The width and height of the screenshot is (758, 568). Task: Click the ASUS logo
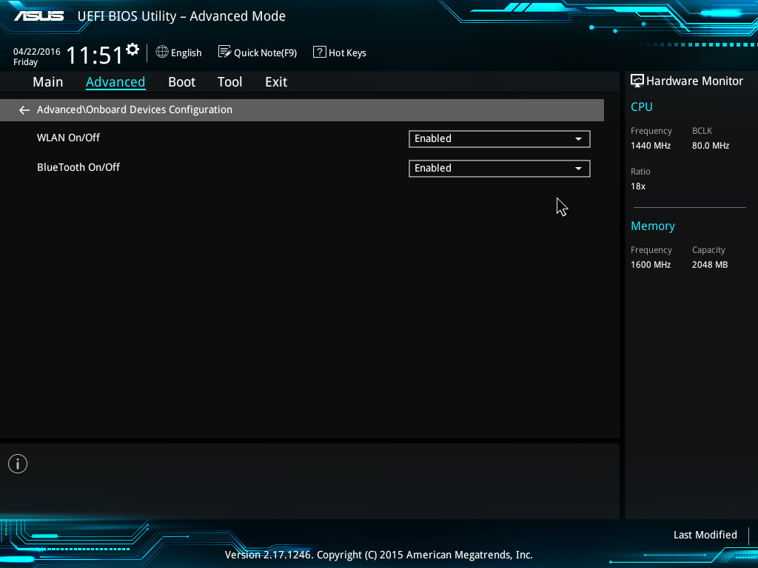coord(38,16)
